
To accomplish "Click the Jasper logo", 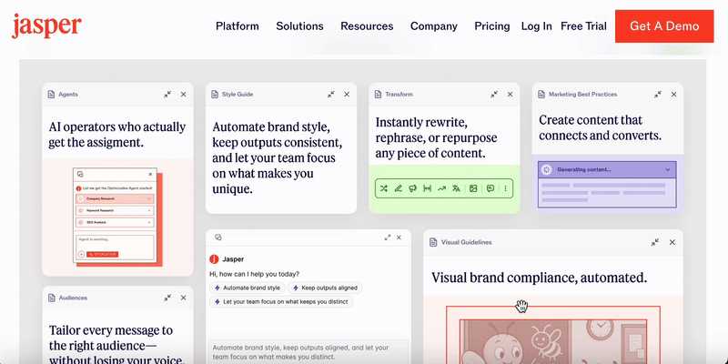I will point(46,25).
